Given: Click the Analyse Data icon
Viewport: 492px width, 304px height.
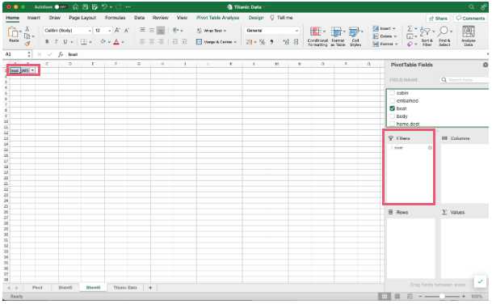Looking at the screenshot, I should pos(469,32).
